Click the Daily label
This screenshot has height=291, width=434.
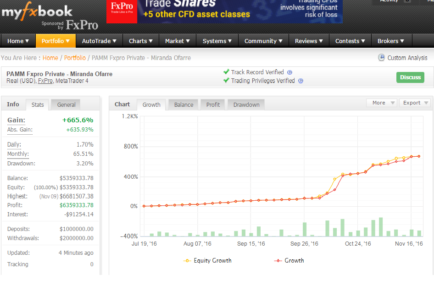[14, 144]
